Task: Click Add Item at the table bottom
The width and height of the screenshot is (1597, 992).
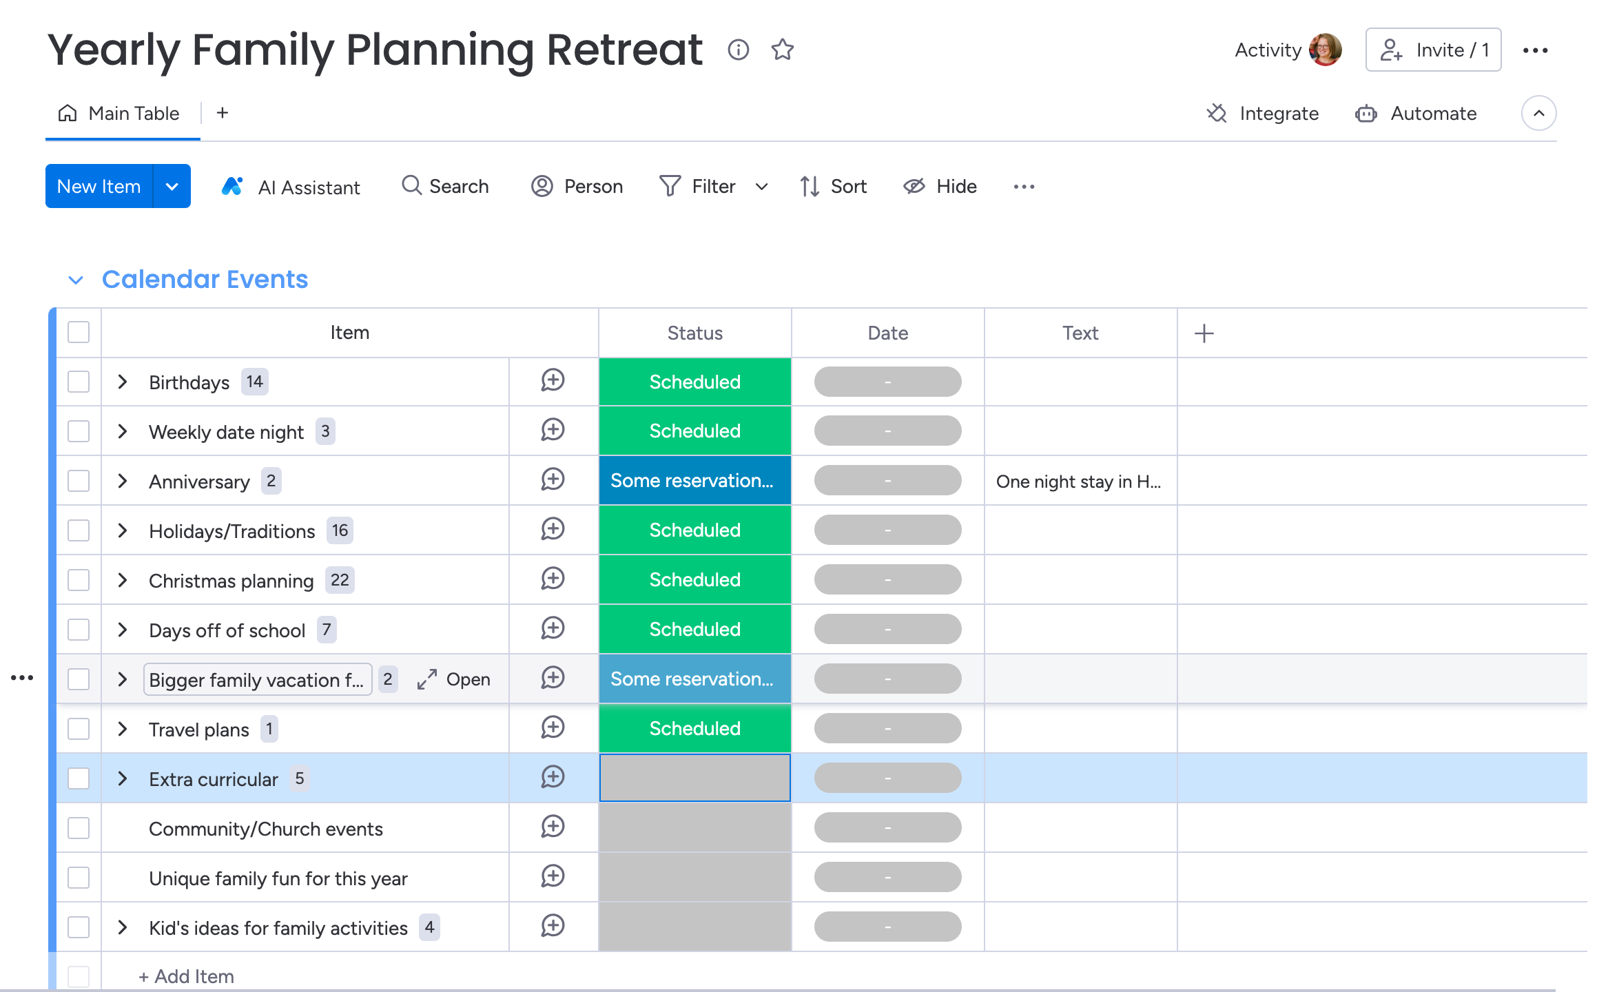Action: click(186, 976)
